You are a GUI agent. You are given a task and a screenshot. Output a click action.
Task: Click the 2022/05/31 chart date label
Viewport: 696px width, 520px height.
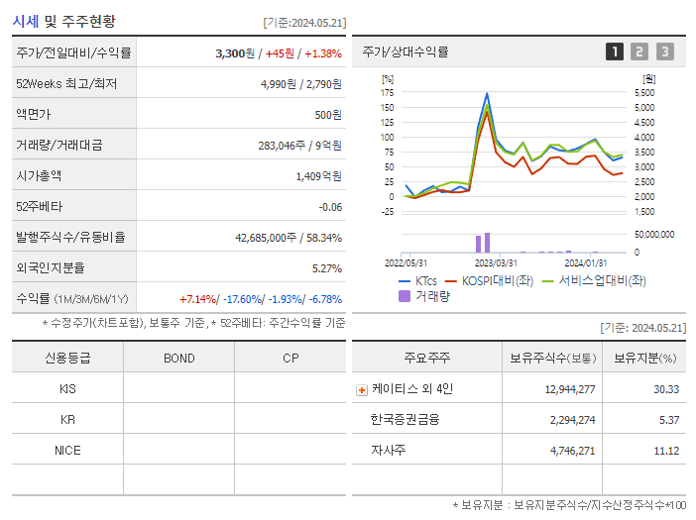406,262
